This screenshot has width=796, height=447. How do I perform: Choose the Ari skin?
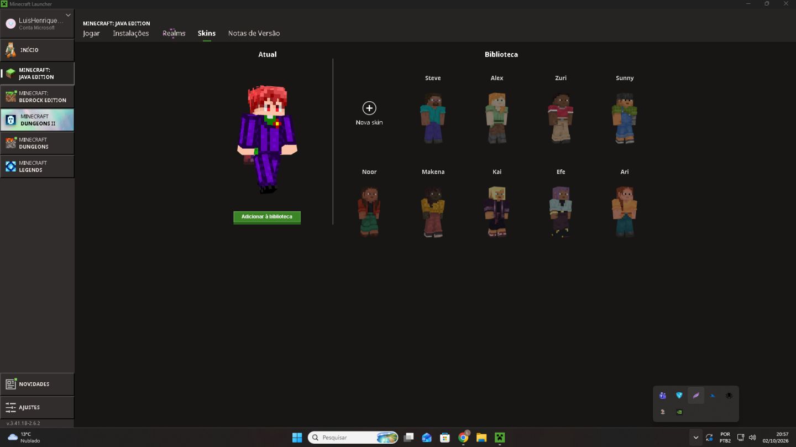[x=625, y=211]
